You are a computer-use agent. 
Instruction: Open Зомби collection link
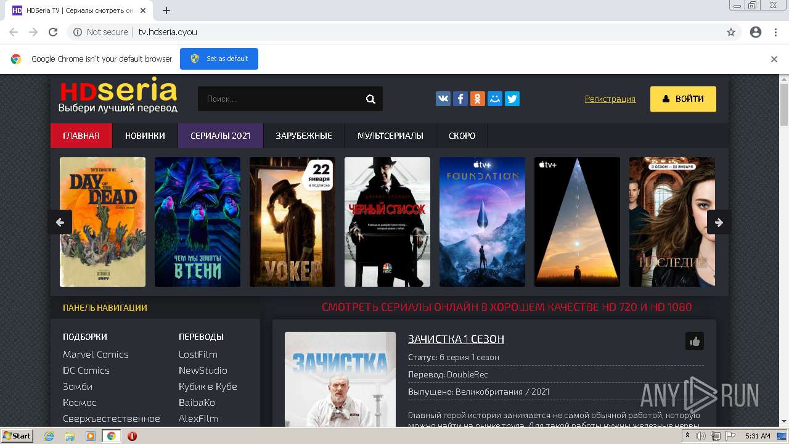point(78,387)
